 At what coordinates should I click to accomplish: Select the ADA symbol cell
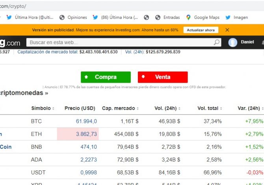(36, 159)
